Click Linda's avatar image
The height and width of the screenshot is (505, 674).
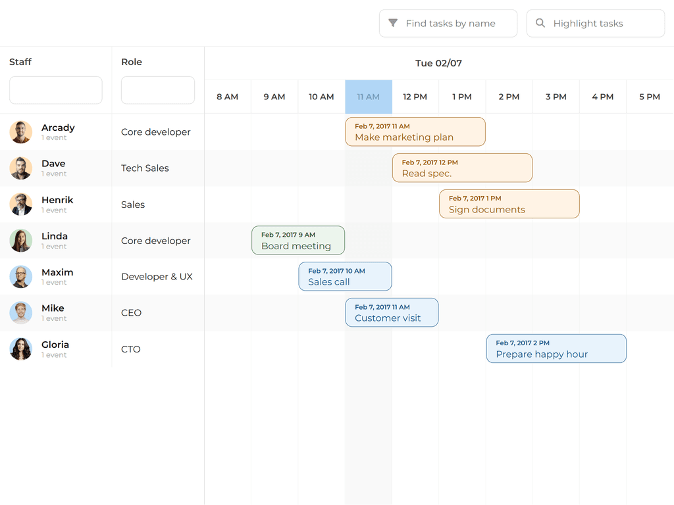21,241
